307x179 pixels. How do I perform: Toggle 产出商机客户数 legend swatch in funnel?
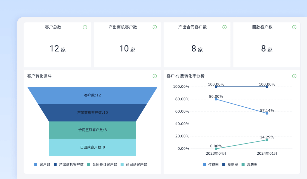[55, 165]
